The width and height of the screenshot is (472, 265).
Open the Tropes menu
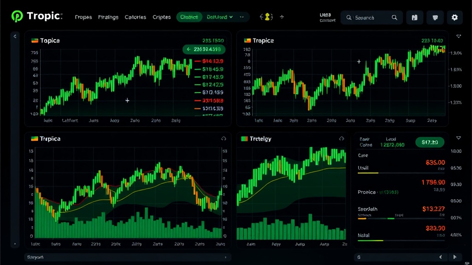(83, 17)
